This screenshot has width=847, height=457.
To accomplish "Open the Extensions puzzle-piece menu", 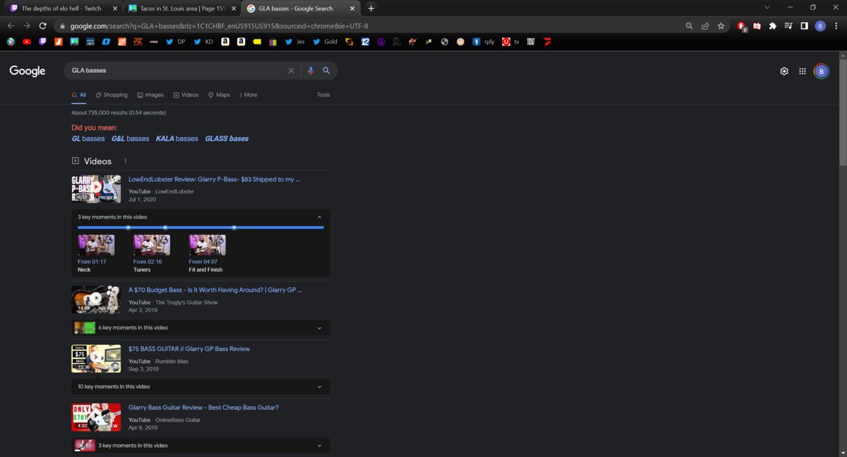I will click(772, 26).
